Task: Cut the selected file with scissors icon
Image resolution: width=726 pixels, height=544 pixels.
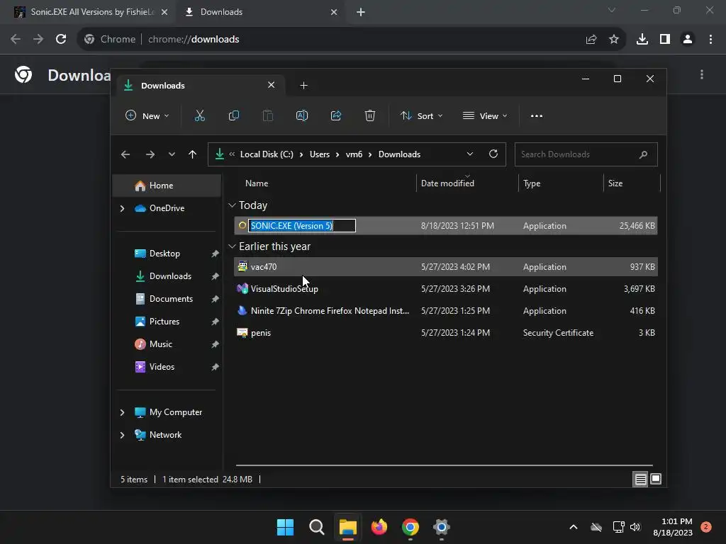Action: [x=199, y=115]
